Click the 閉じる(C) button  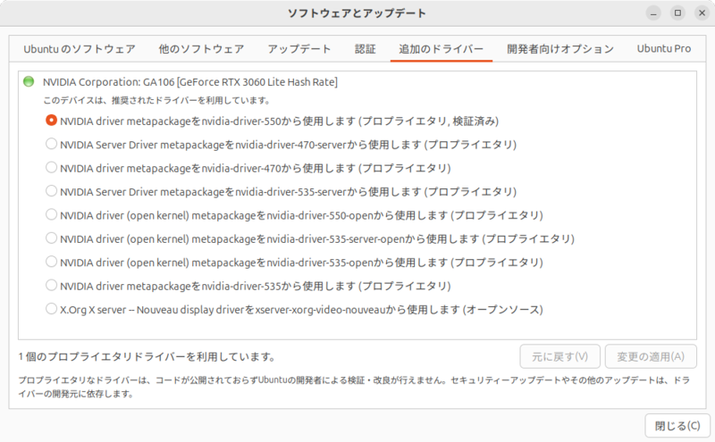677,425
